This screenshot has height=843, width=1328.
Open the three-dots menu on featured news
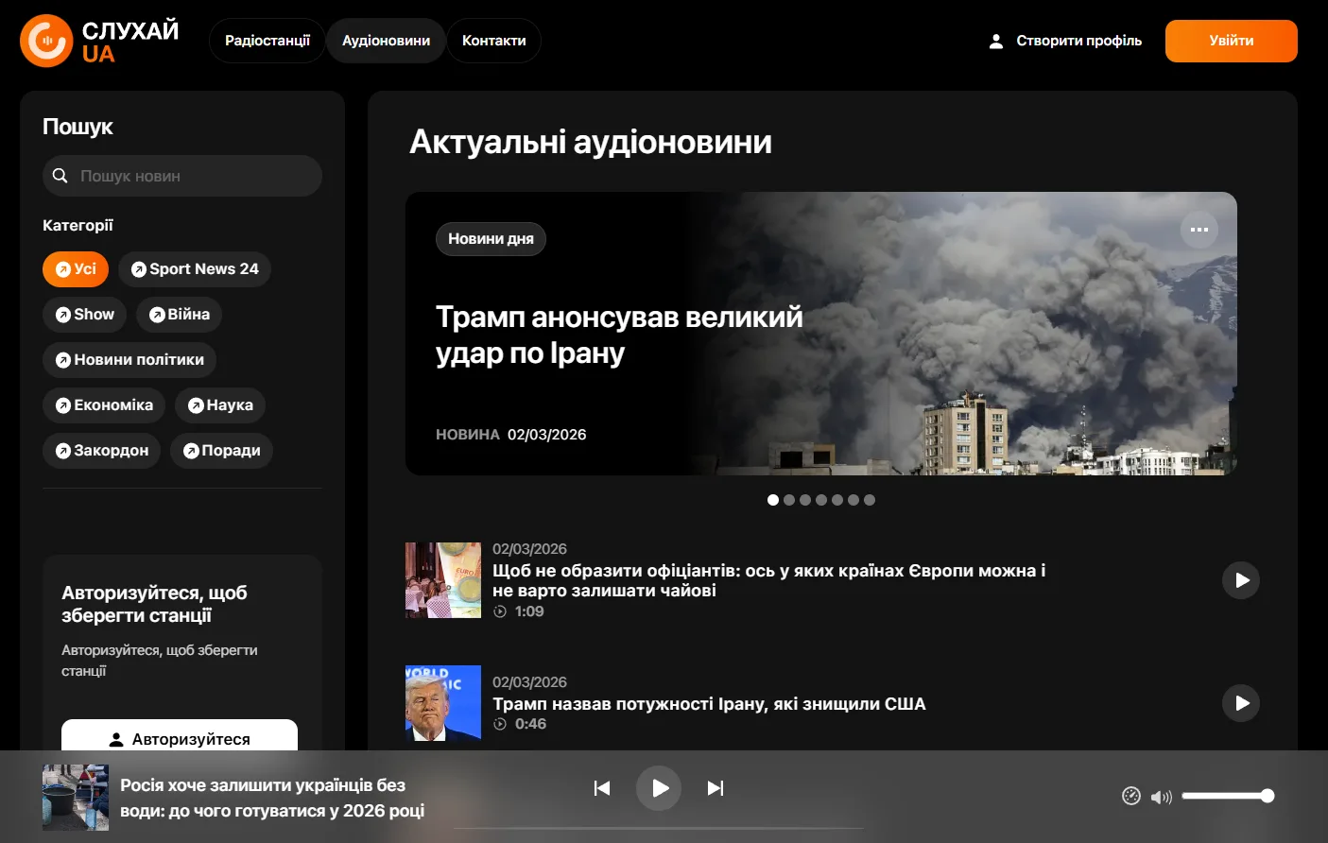[x=1199, y=230]
